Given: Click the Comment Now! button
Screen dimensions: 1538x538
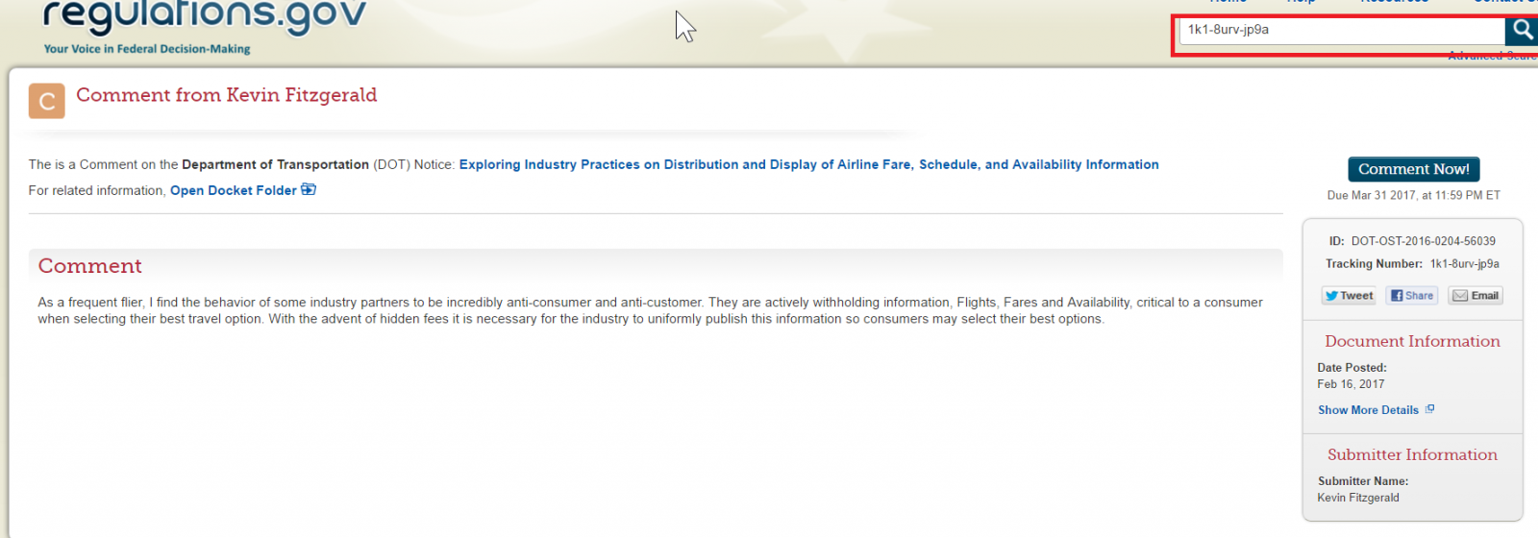Looking at the screenshot, I should tap(1413, 169).
